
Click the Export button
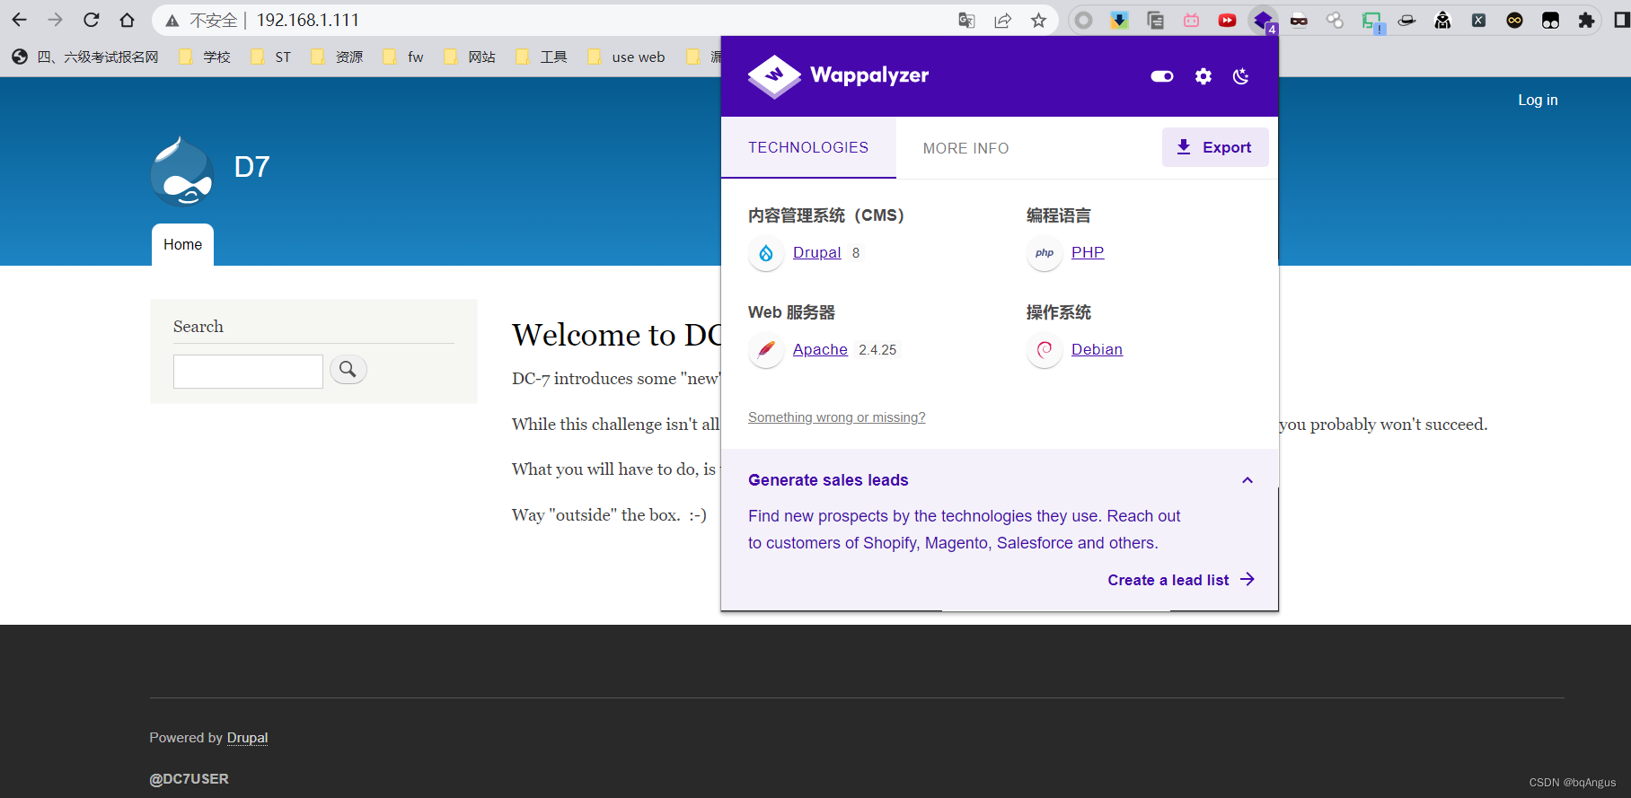[x=1215, y=147]
